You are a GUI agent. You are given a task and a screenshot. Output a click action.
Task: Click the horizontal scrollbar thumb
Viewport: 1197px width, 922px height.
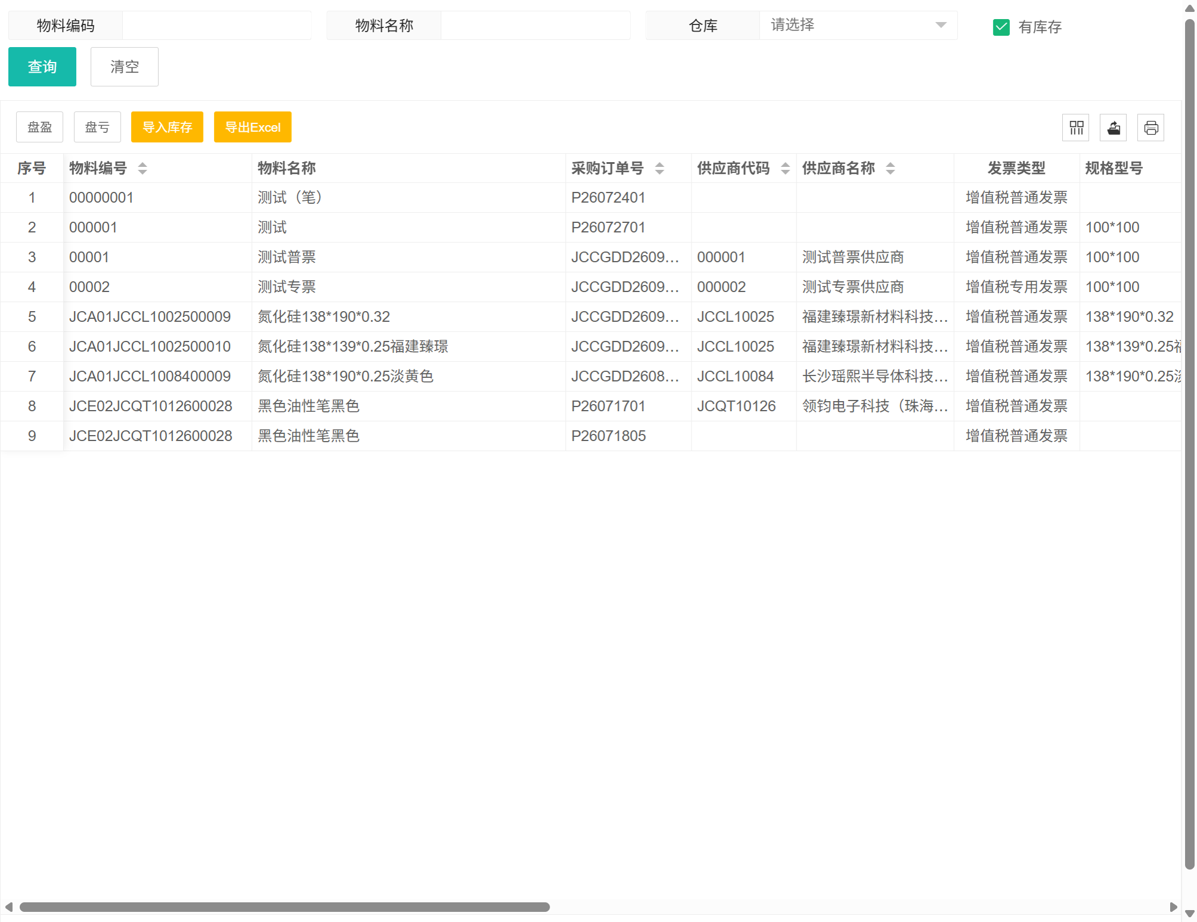[x=284, y=907]
